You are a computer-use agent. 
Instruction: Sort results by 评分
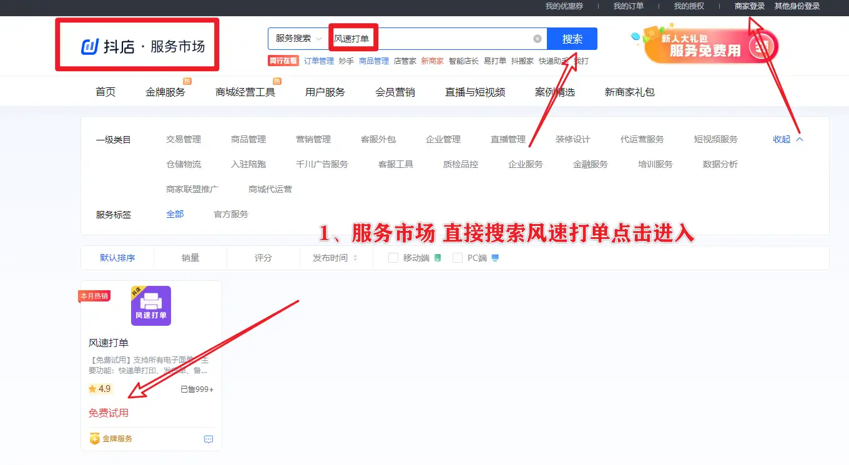point(263,258)
